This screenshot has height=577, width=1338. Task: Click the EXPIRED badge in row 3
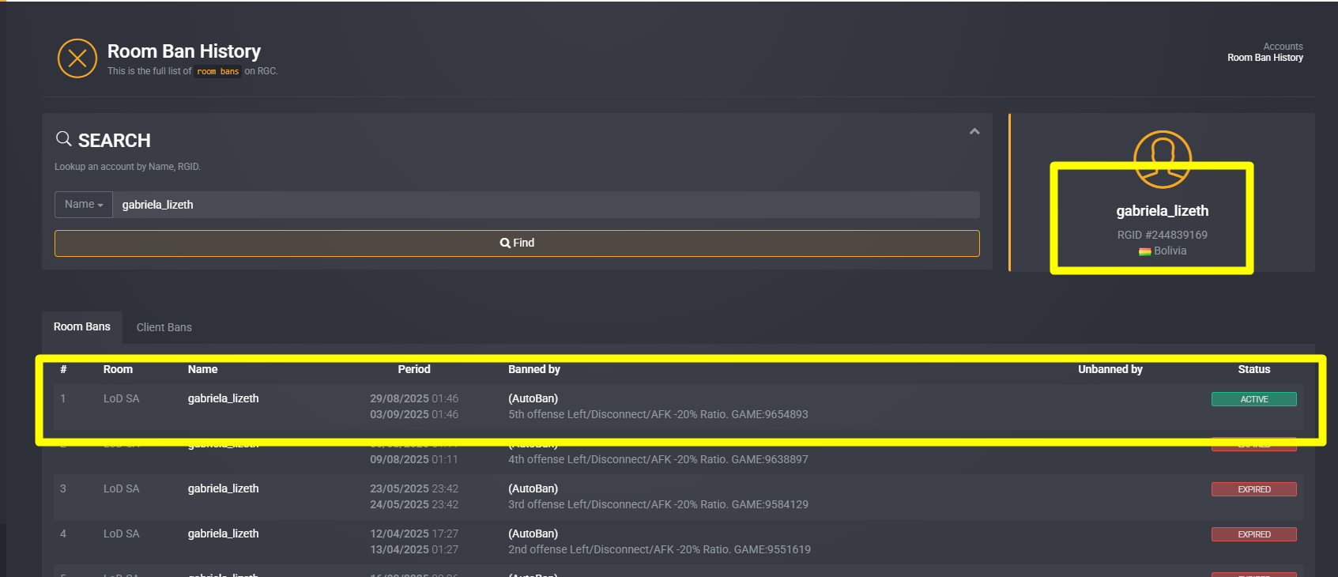(1254, 489)
